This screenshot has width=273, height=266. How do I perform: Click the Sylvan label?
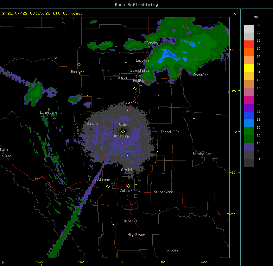click(124, 77)
